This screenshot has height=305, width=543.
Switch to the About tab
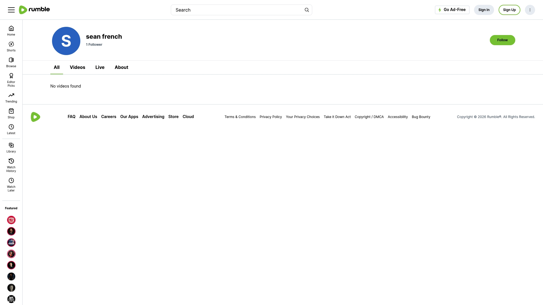click(121, 67)
